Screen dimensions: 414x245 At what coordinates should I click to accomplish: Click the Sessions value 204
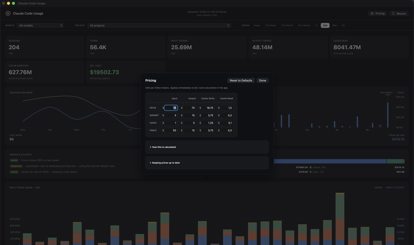tap(14, 47)
